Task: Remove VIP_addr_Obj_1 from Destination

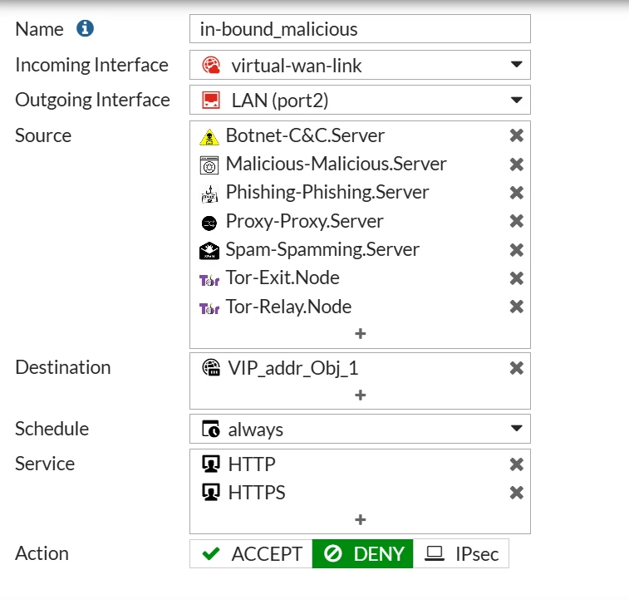Action: coord(517,368)
